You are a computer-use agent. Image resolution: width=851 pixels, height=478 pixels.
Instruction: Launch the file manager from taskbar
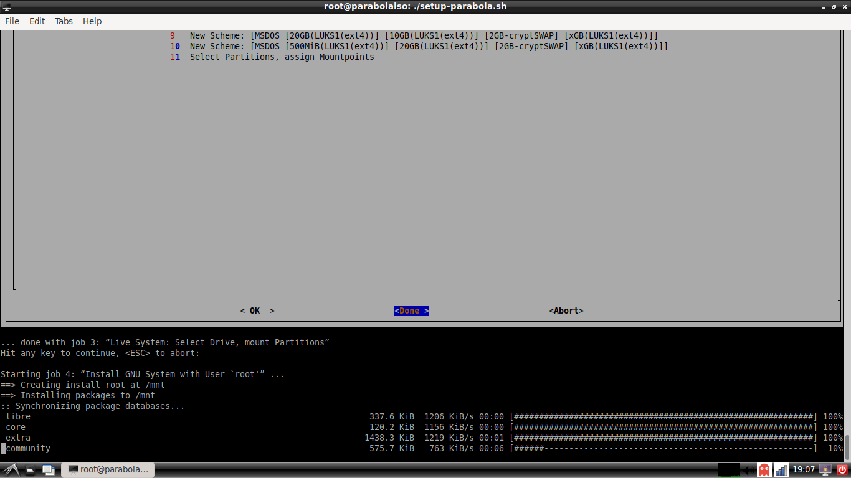click(x=31, y=470)
